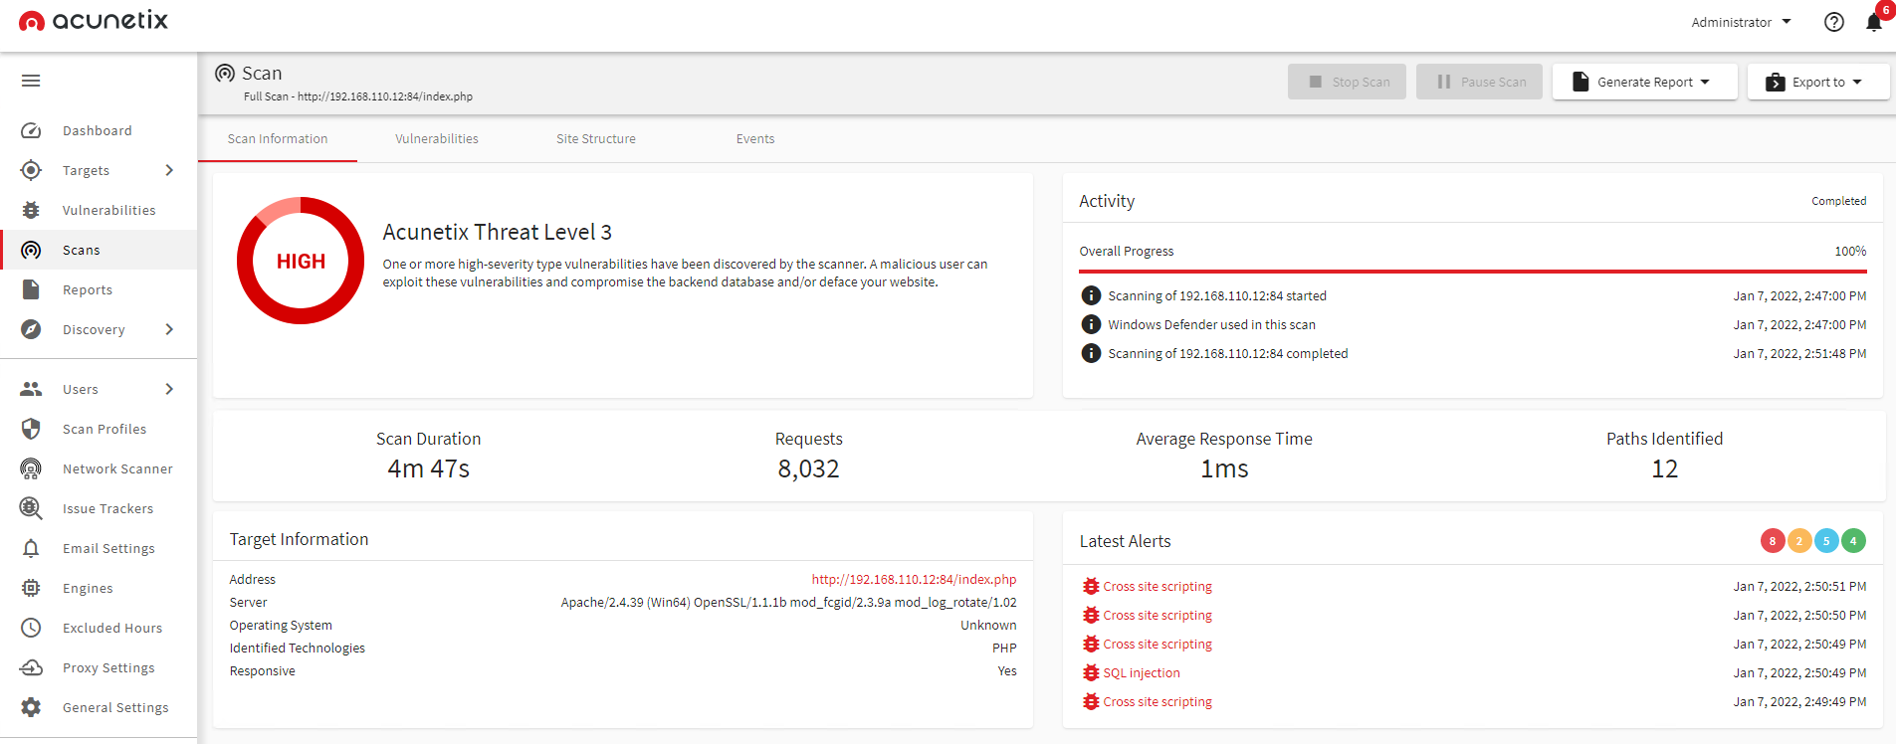This screenshot has width=1896, height=744.
Task: Click the Users people icon
Action: pyautogui.click(x=31, y=389)
